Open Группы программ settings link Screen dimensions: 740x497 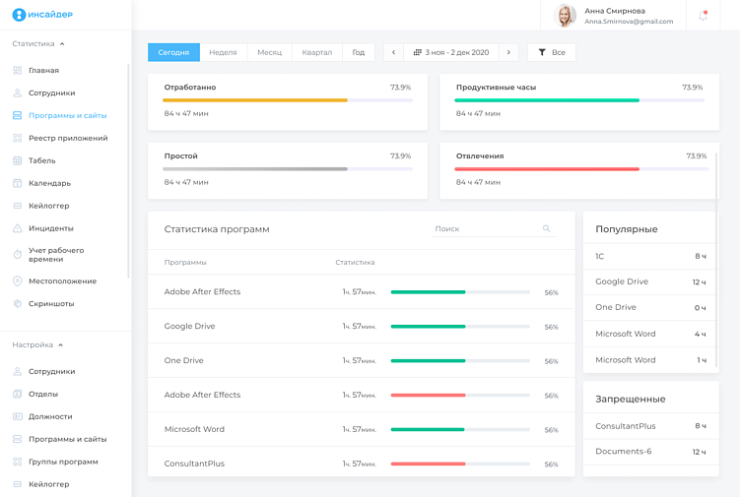tap(63, 463)
